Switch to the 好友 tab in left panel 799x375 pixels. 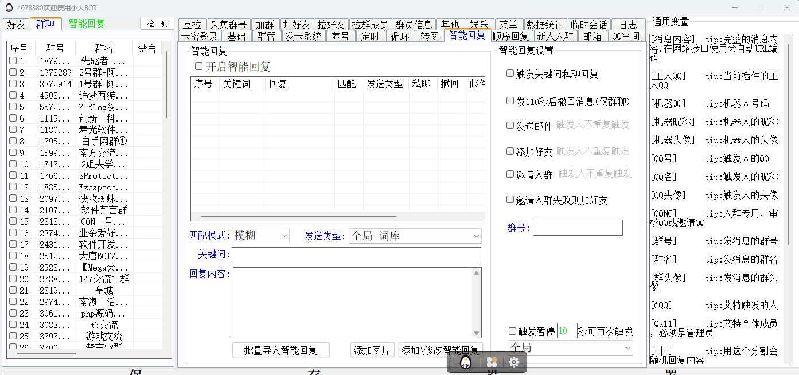coord(17,24)
